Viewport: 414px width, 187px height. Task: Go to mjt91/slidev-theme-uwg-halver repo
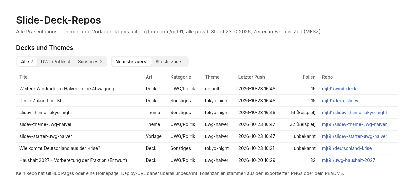(x=354, y=124)
